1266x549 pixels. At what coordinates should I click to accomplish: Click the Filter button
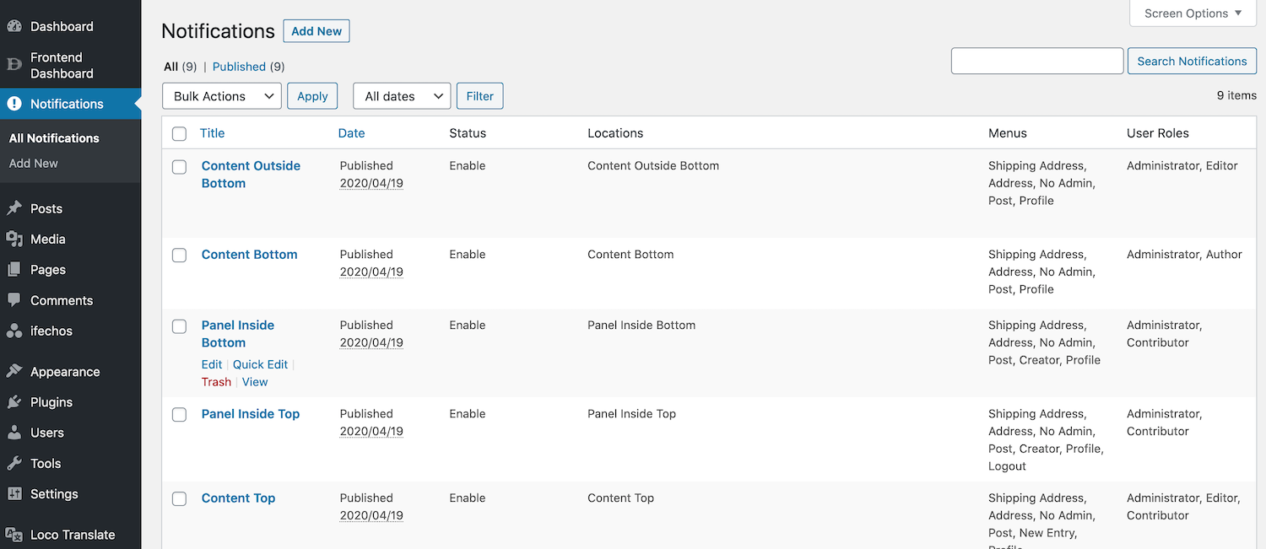(x=480, y=96)
